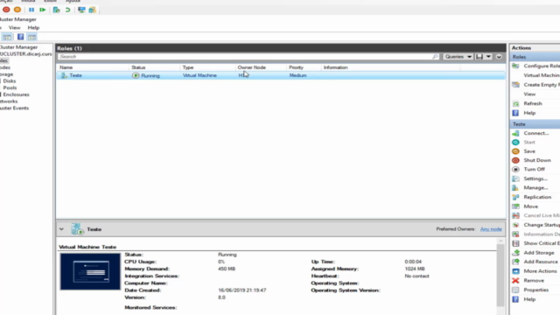Click the red Turn Off VM toolbar icon
The height and width of the screenshot is (315, 560).
(6, 10)
